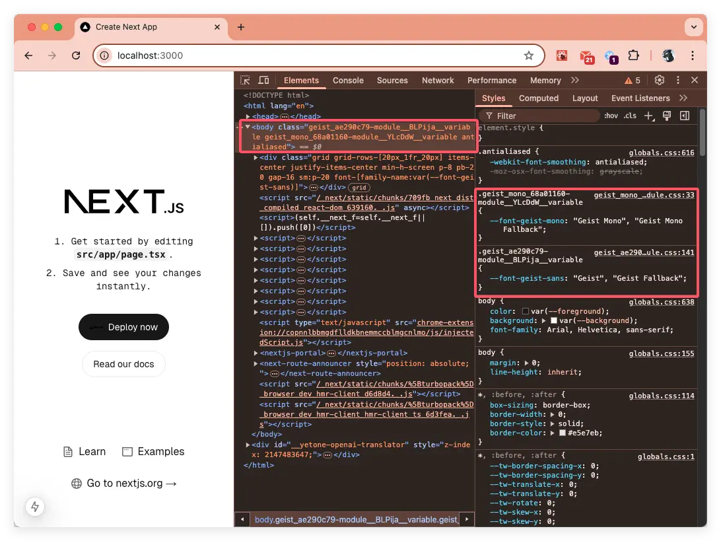Expand the head element node
This screenshot has width=721, height=541.
click(x=248, y=116)
